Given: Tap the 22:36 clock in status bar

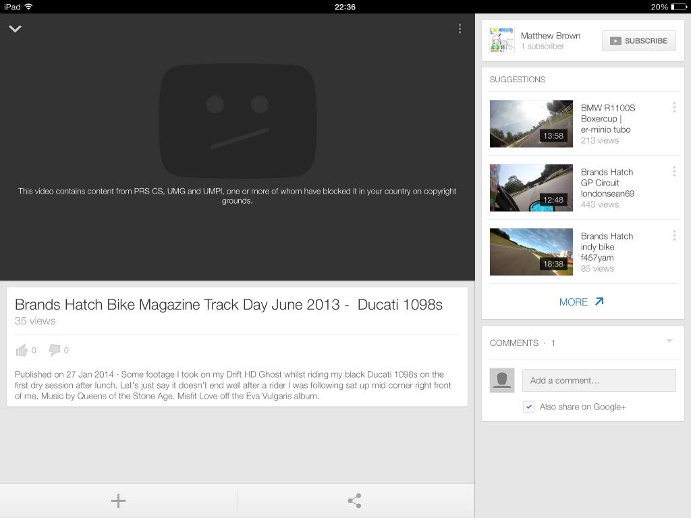Looking at the screenshot, I should point(345,7).
